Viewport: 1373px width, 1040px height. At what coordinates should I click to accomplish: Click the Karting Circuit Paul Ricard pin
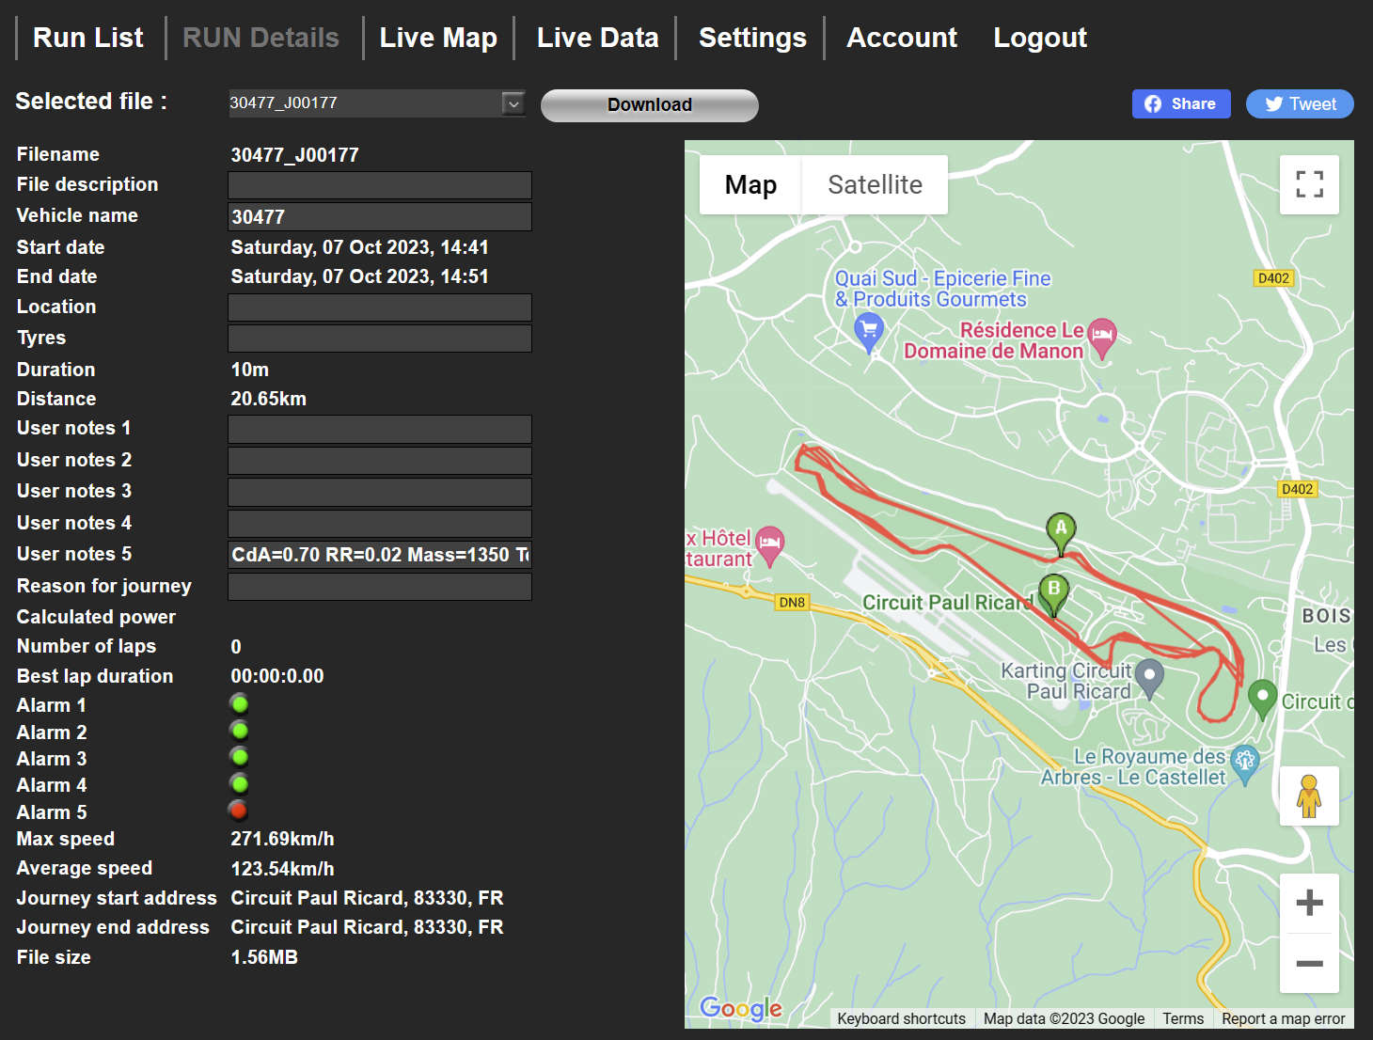(1149, 675)
